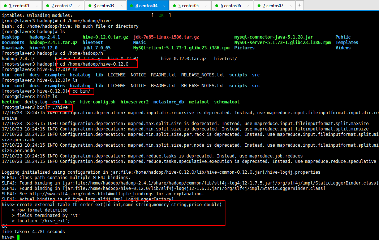The height and width of the screenshot is (240, 379).
Task: Click the 'hive-0.12.0.tar.gz' file name in ls output
Action: click(x=105, y=37)
